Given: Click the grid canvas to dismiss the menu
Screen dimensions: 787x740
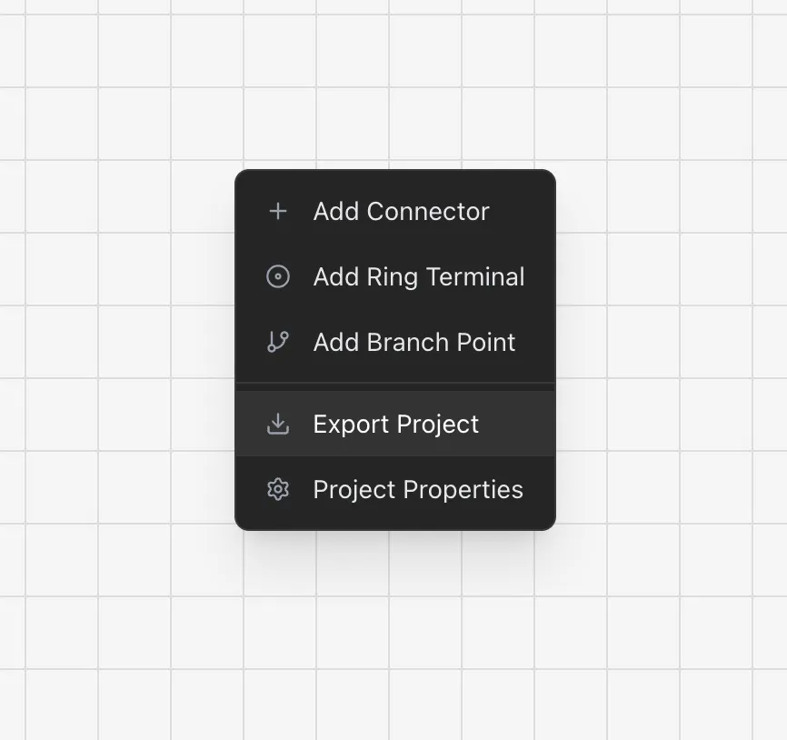Looking at the screenshot, I should coord(109,109).
